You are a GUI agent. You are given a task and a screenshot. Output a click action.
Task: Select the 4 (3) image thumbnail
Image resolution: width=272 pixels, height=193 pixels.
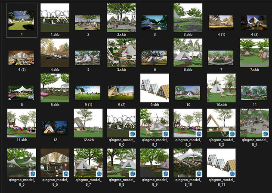(x=22, y=57)
